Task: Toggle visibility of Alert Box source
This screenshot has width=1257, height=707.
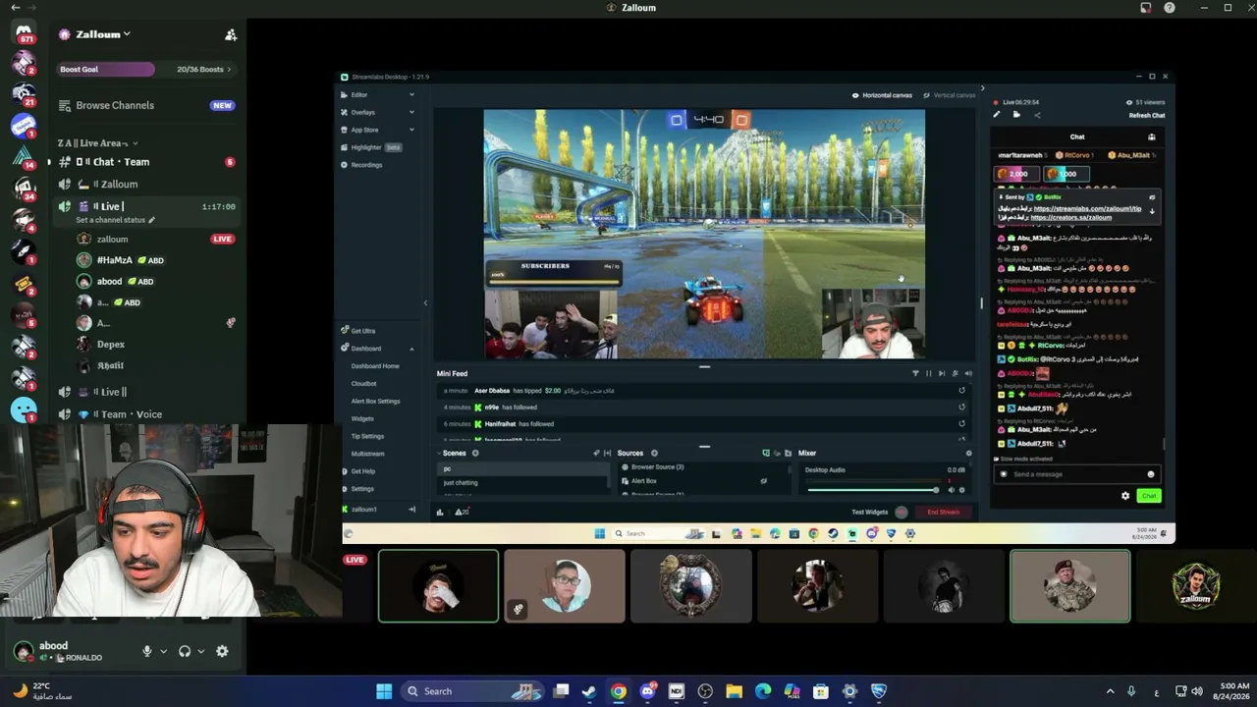Action: point(763,481)
